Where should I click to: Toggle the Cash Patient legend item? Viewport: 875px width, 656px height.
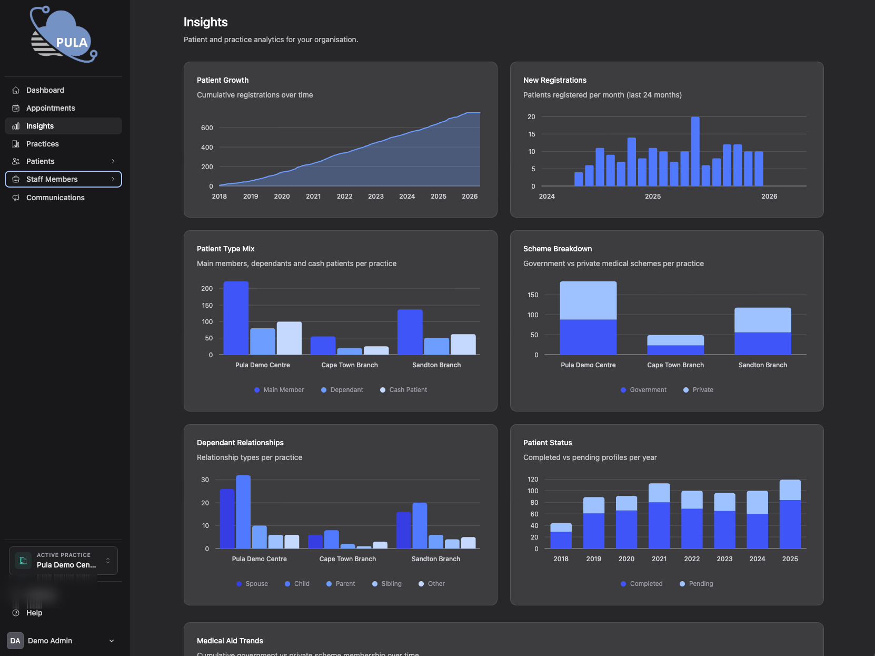click(x=403, y=390)
